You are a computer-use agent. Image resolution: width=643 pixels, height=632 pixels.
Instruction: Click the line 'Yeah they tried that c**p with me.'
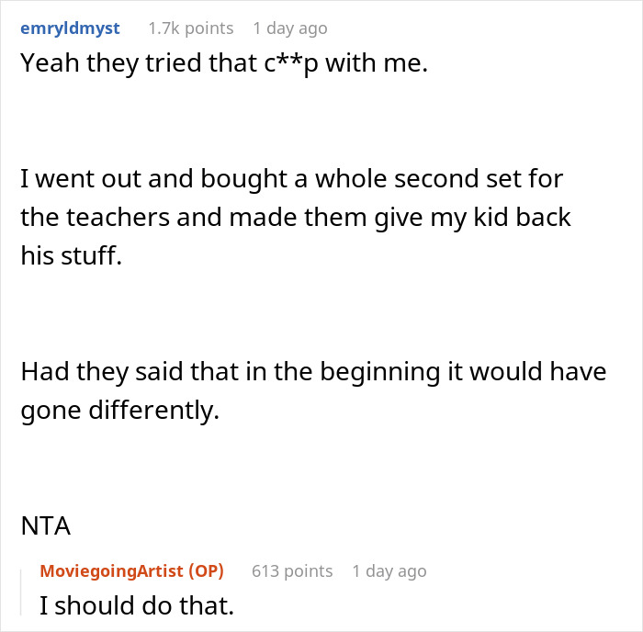223,64
